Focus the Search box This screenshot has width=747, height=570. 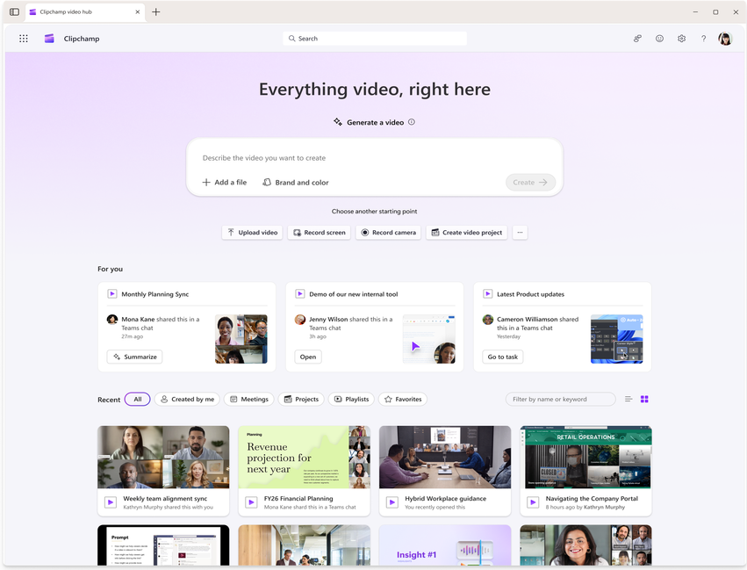coord(375,39)
